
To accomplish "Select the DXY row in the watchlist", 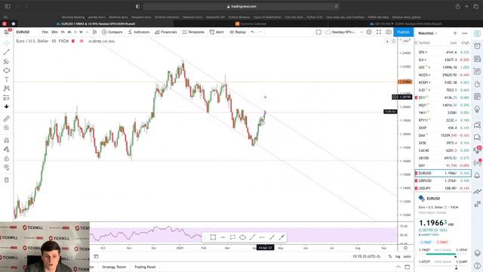I will click(x=443, y=165).
